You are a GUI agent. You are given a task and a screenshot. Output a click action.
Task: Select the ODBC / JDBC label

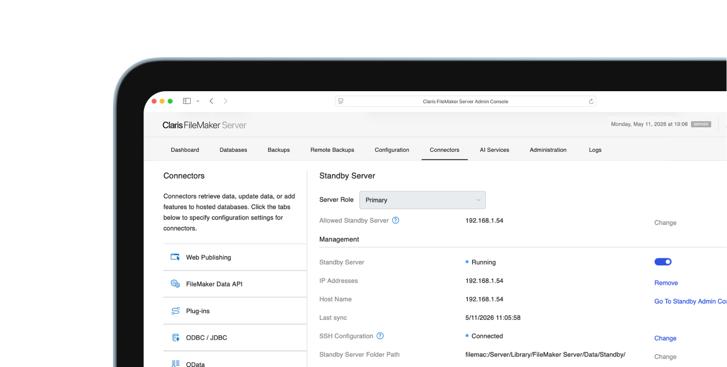coord(206,338)
